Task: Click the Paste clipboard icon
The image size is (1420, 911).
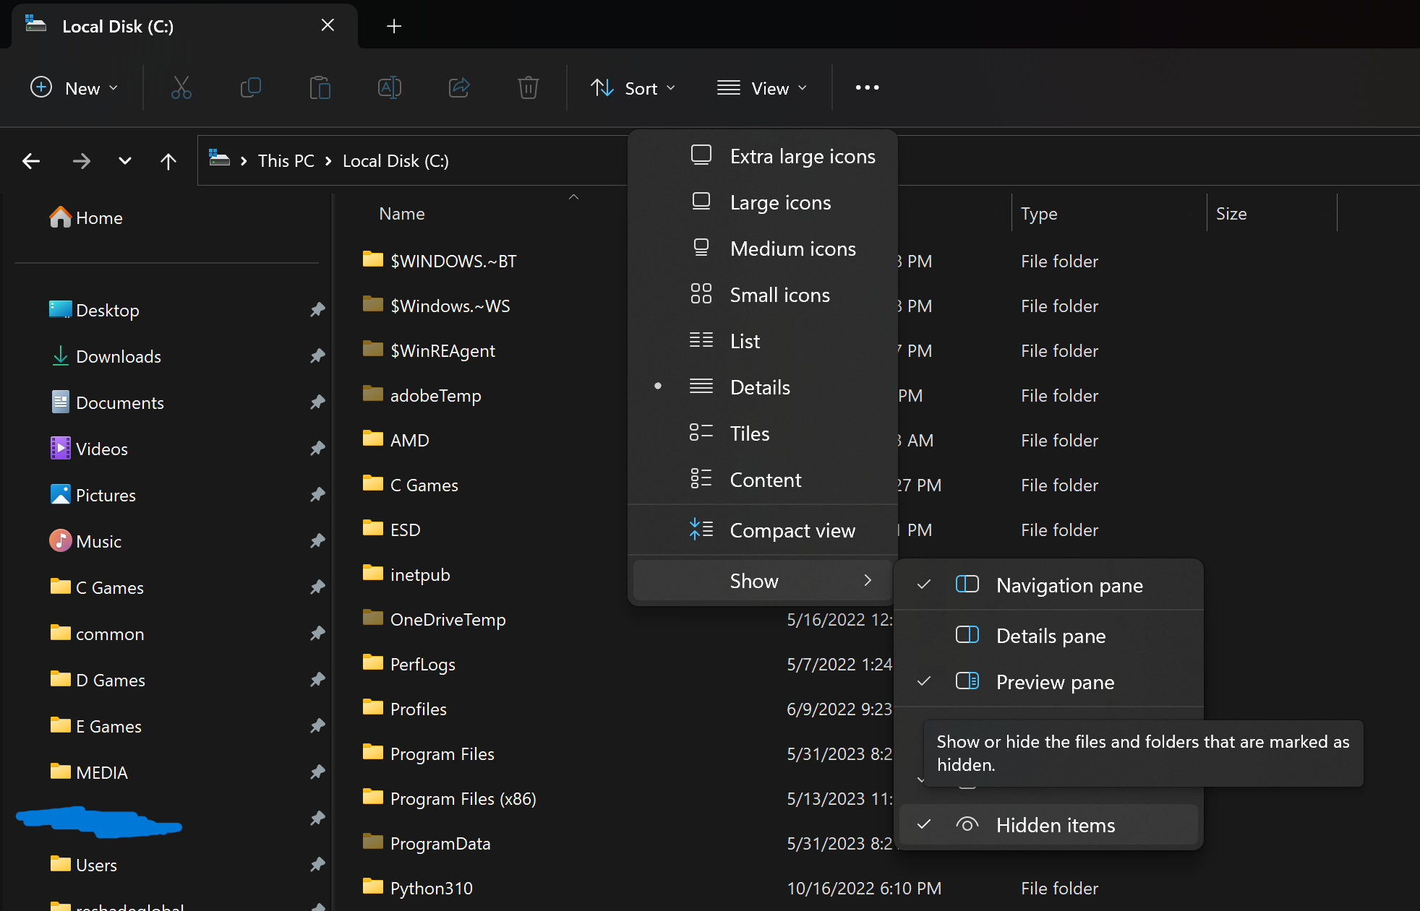Action: [x=320, y=88]
